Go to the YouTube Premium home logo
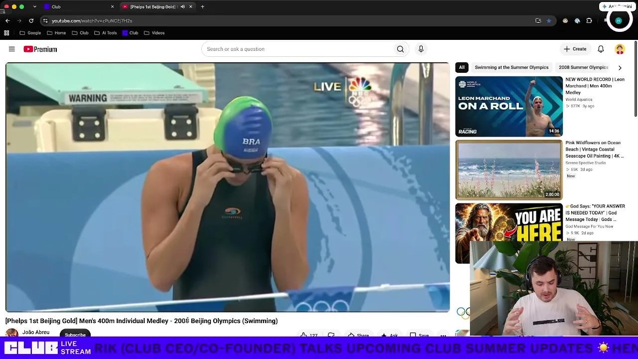This screenshot has width=638, height=359. coord(40,49)
